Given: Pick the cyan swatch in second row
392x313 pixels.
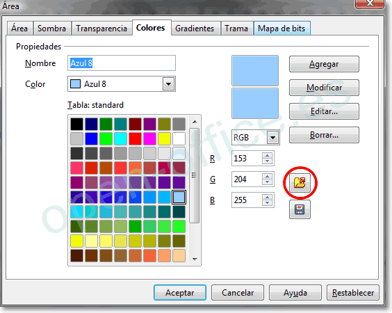Looking at the screenshot, I should [120, 138].
